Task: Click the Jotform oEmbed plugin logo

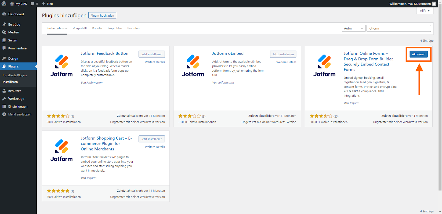Action: point(193,65)
